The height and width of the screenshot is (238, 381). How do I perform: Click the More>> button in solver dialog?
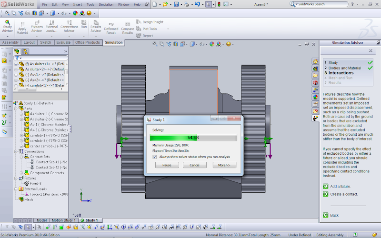click(224, 165)
